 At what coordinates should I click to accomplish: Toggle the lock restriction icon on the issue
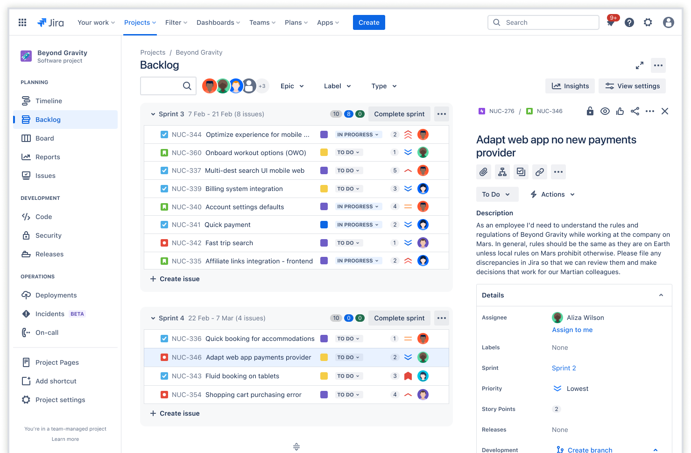(x=590, y=111)
